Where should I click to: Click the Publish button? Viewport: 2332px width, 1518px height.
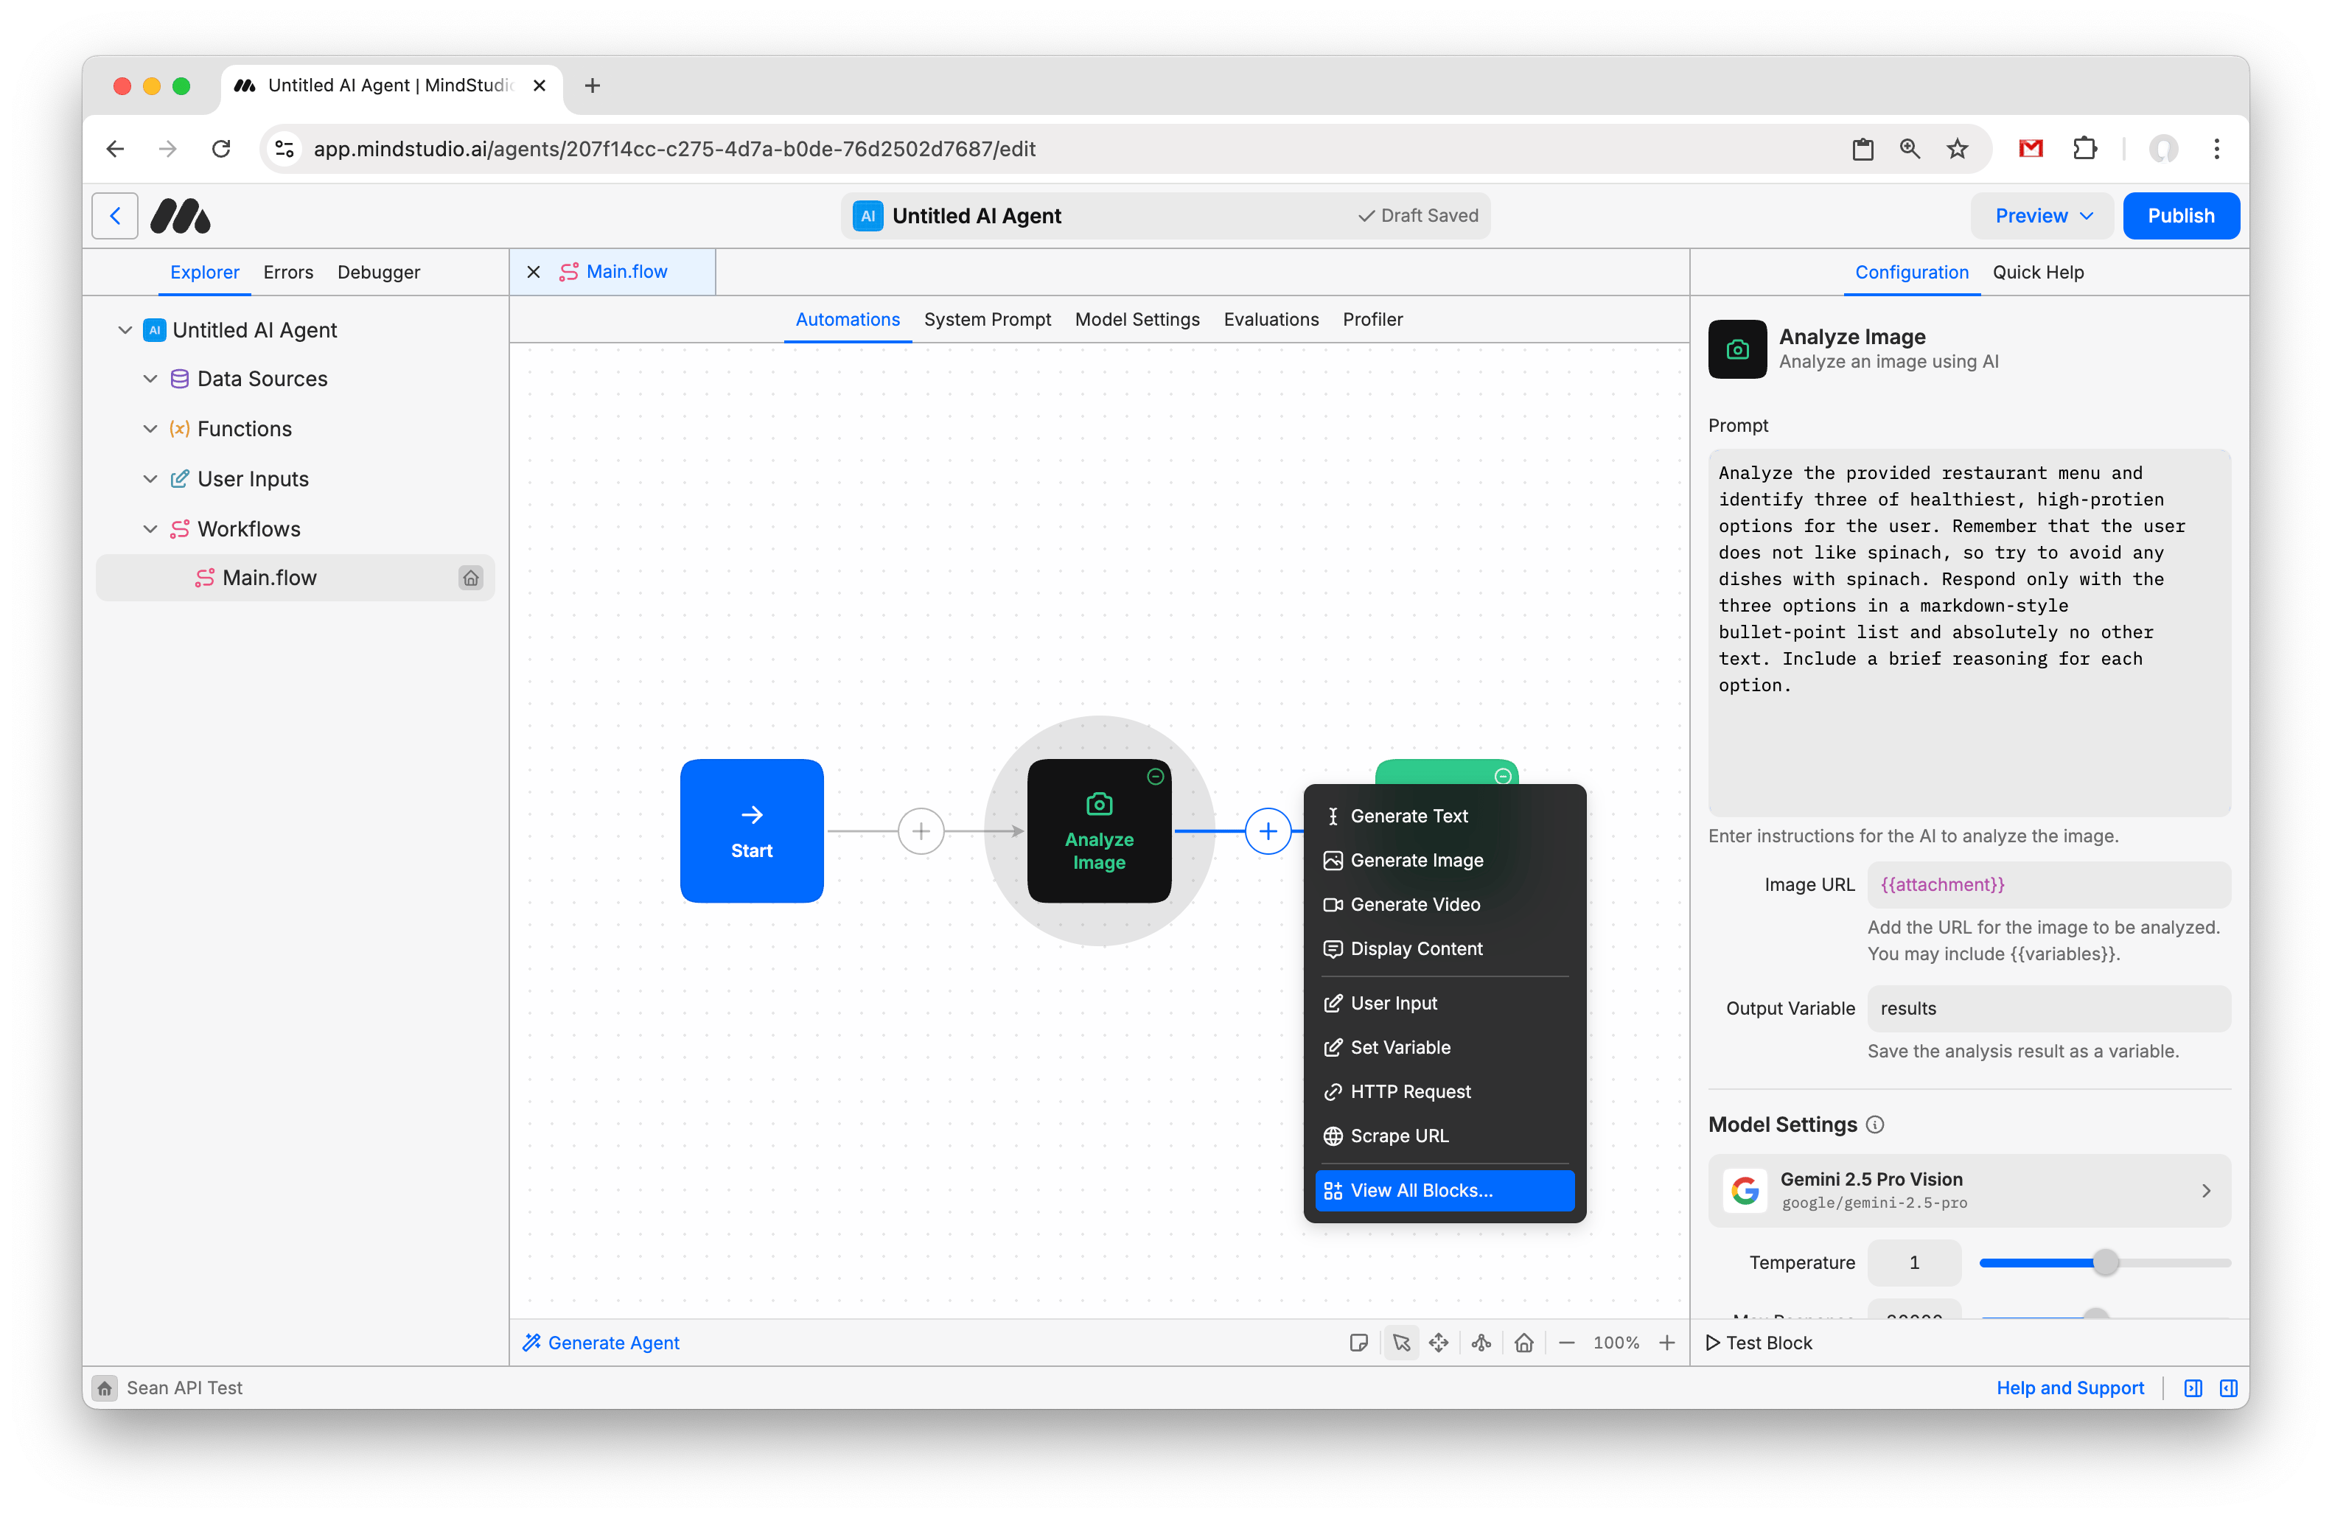tap(2181, 215)
